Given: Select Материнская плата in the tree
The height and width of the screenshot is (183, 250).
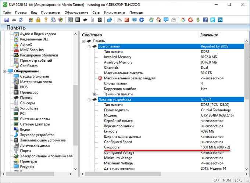Looking at the screenshot, I should point(36,82).
